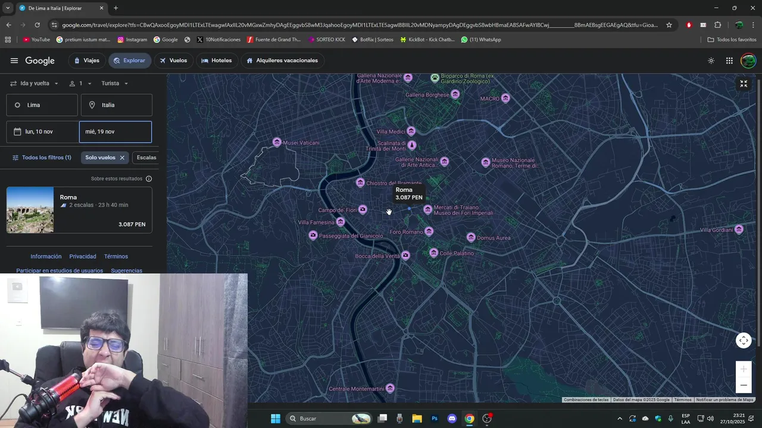
Task: Show hidden system tray icons
Action: pyautogui.click(x=620, y=418)
